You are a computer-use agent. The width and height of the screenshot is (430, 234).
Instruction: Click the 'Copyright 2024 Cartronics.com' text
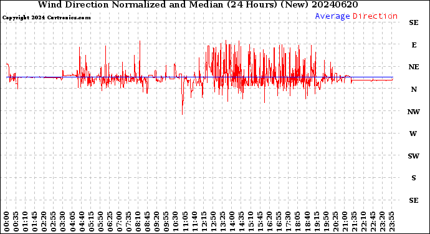pyautogui.click(x=46, y=17)
